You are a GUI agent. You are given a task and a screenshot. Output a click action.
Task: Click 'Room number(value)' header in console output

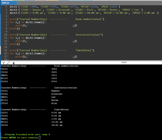click(66, 66)
